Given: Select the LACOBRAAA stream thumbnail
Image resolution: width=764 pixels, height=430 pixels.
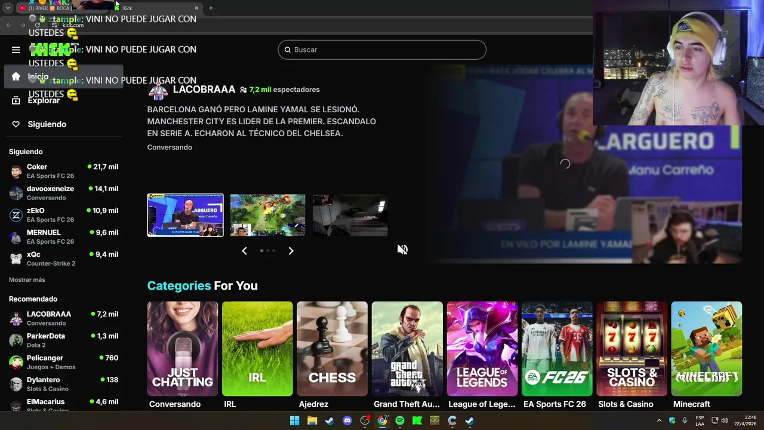Looking at the screenshot, I should (x=185, y=215).
